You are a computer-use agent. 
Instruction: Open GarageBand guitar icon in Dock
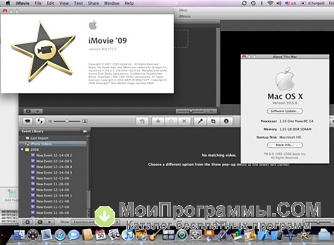pos(154,235)
